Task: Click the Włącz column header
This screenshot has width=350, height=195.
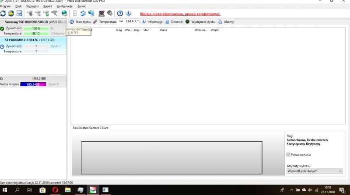Action: (216, 30)
